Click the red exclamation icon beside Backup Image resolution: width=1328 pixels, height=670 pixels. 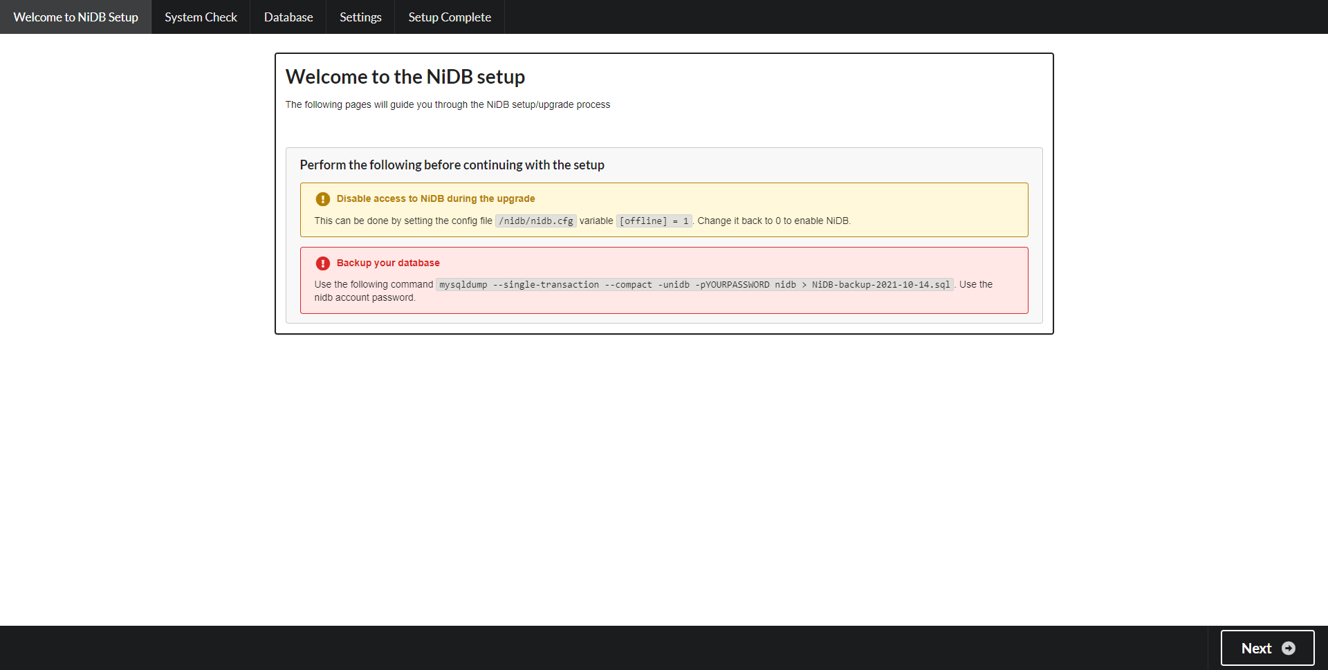click(322, 263)
